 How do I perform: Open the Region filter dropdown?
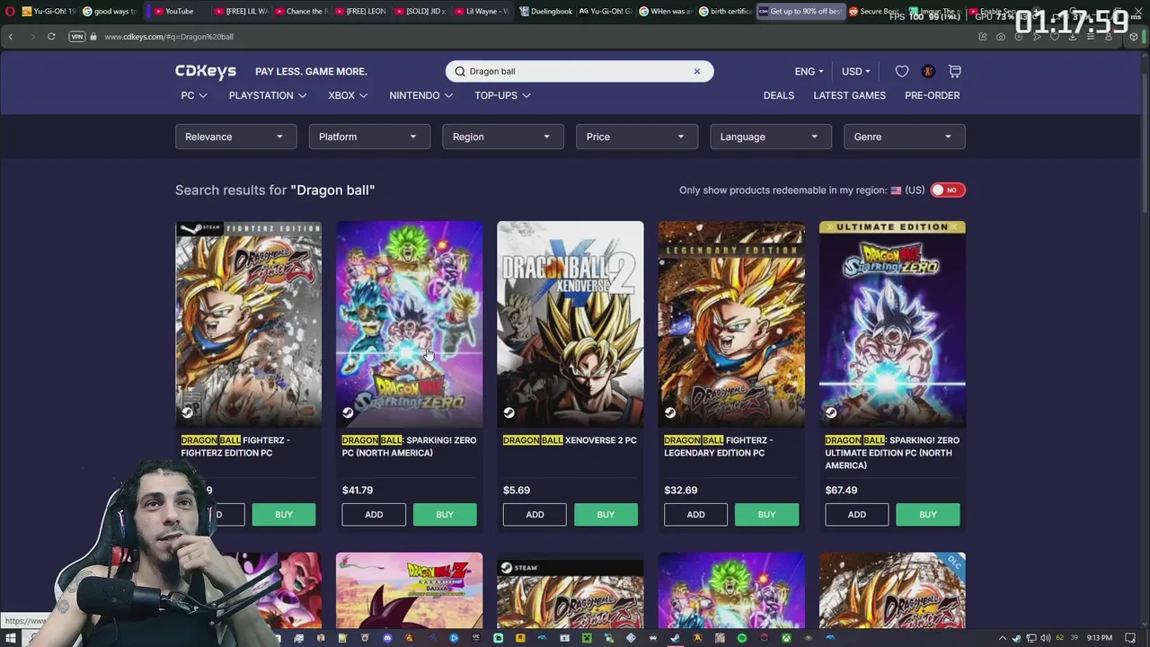pyautogui.click(x=503, y=137)
